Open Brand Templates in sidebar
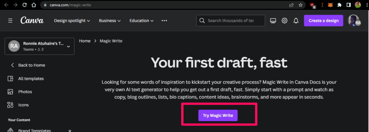 pos(34,131)
